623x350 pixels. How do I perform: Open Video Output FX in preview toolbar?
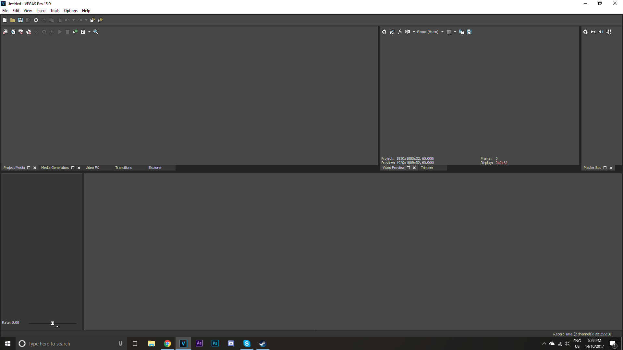400,32
